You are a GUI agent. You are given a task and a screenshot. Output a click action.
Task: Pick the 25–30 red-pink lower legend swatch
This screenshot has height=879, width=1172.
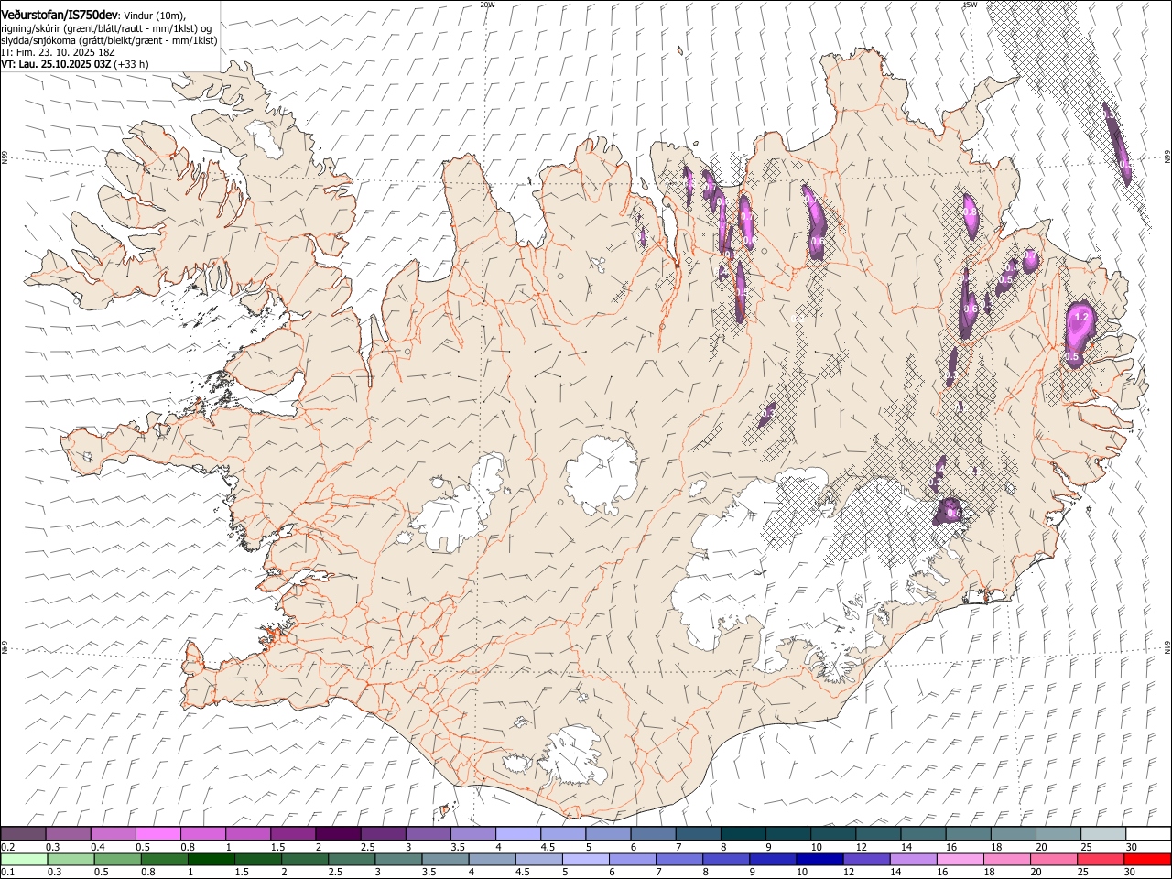(1100, 860)
